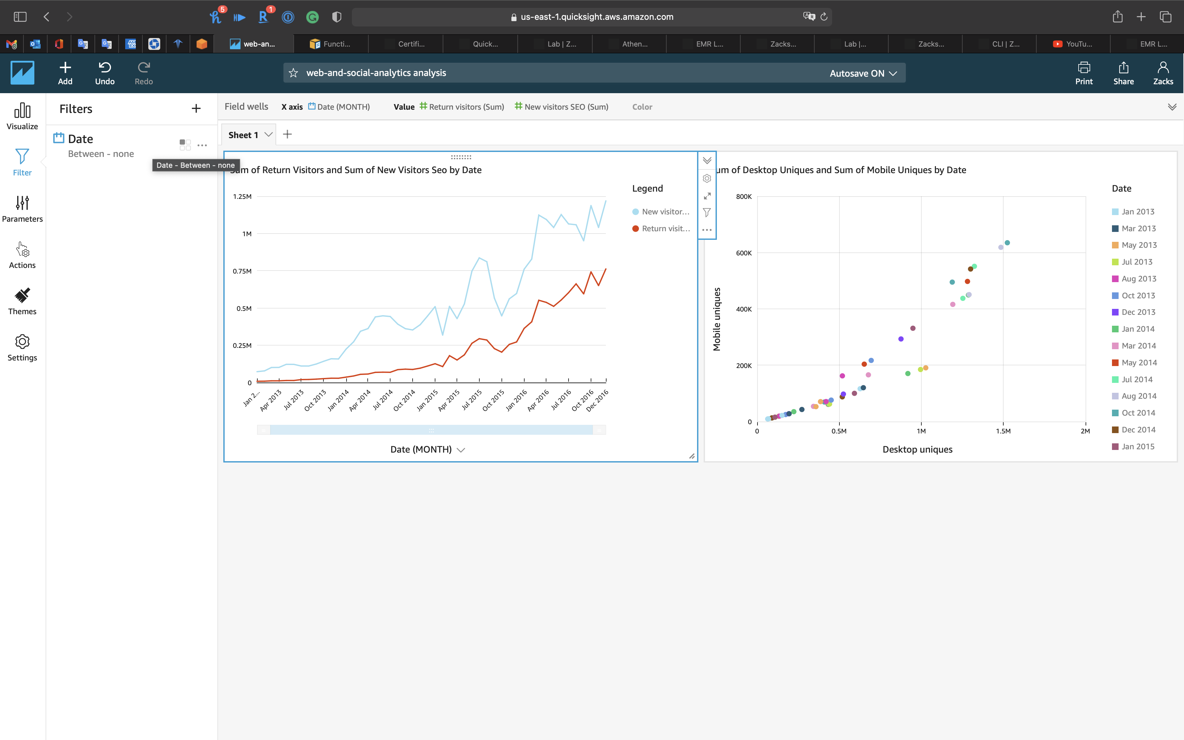
Task: Open the Themes panel
Action: point(22,301)
